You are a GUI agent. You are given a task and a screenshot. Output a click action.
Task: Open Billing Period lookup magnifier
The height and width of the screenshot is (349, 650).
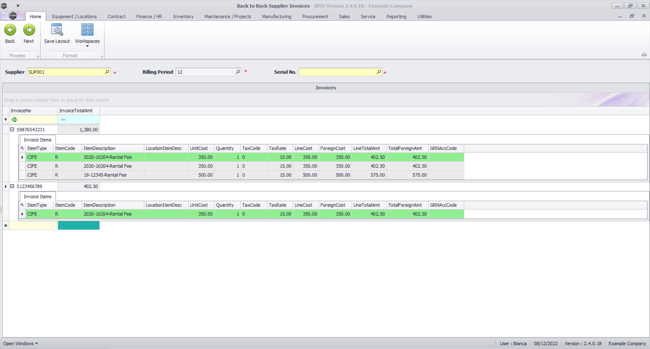click(x=238, y=72)
